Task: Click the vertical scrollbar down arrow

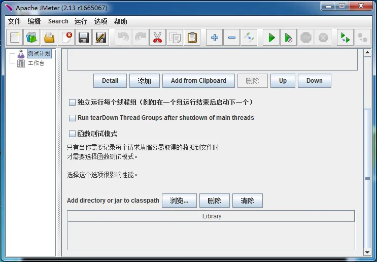Action: pos(367,252)
